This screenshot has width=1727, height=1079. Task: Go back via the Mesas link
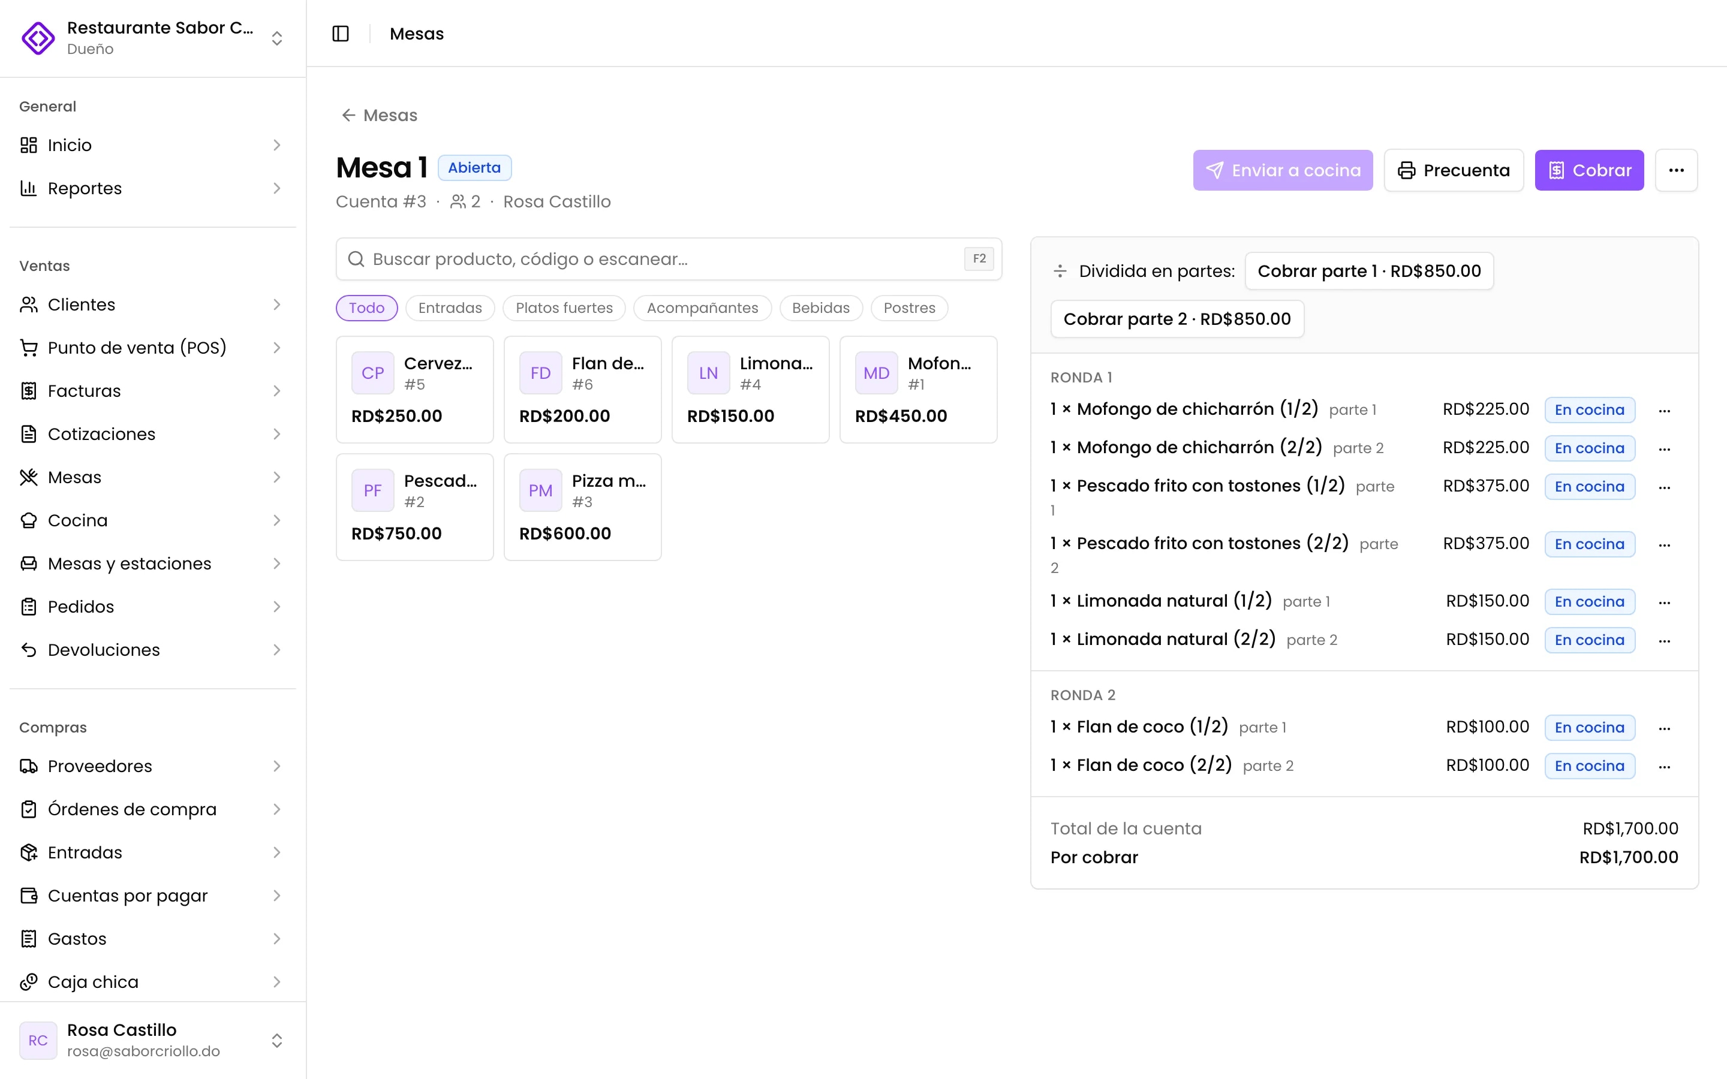pyautogui.click(x=379, y=115)
